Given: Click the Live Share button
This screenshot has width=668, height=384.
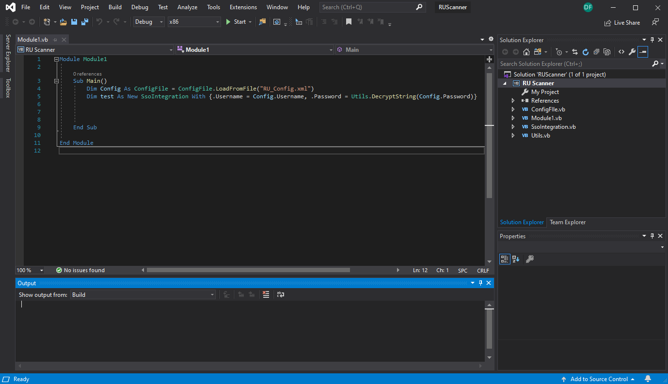Looking at the screenshot, I should point(622,23).
